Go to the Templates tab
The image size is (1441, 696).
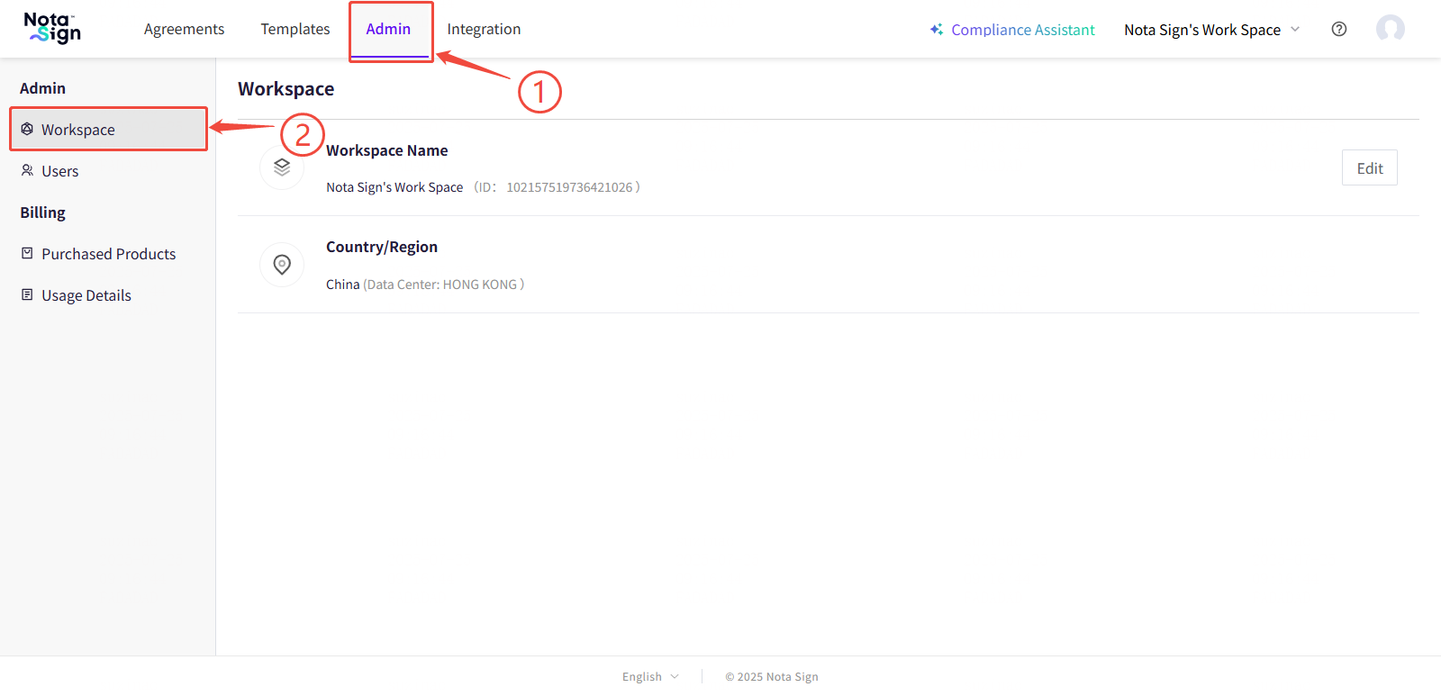[295, 29]
